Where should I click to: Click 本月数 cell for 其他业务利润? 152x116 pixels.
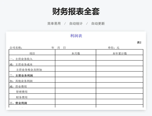[75, 80]
